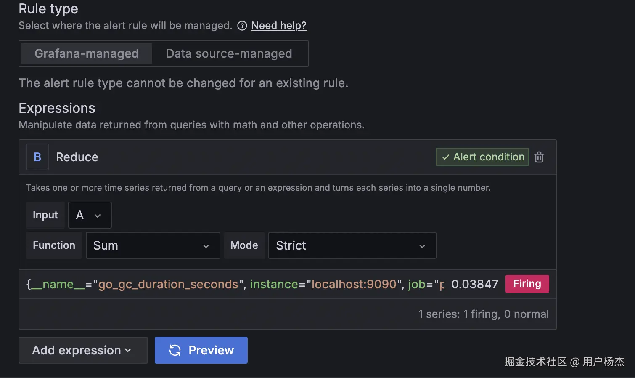Toggle the Alert condition badge

pyautogui.click(x=482, y=157)
